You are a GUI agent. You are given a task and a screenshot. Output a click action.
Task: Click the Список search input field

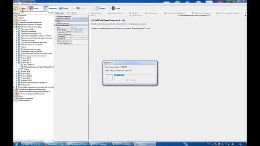(x=33, y=13)
